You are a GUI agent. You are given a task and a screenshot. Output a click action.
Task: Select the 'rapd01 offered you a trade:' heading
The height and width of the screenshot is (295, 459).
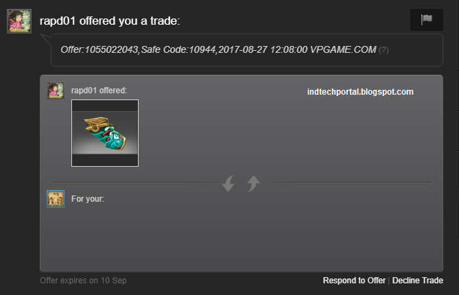point(110,21)
